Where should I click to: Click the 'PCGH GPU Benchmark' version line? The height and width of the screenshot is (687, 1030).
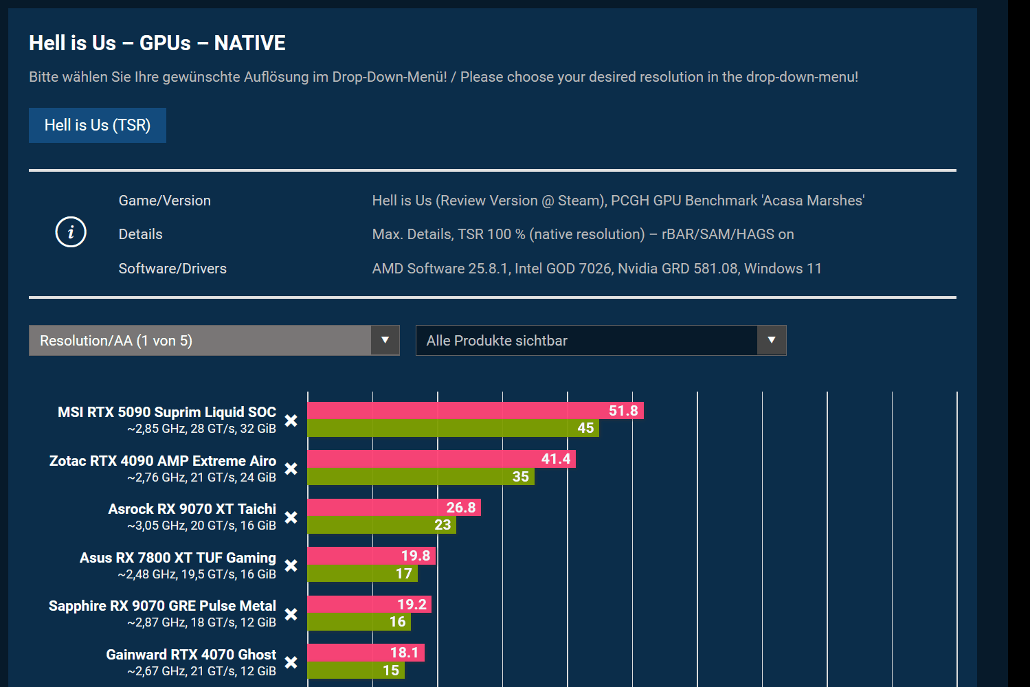coord(618,201)
